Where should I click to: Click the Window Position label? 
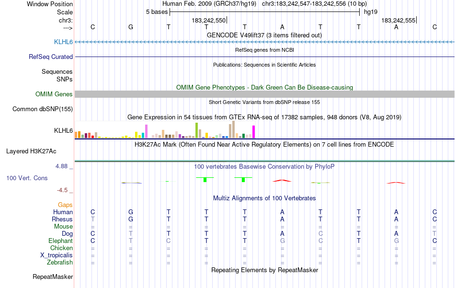(50, 4)
